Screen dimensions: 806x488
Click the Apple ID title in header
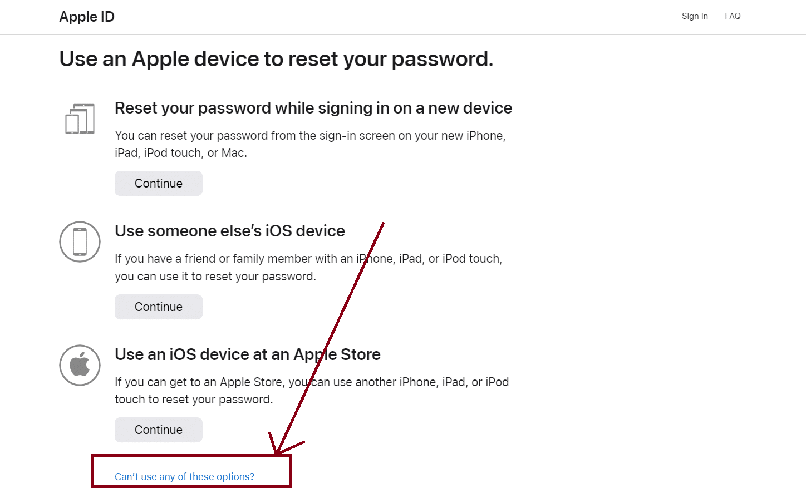tap(87, 17)
